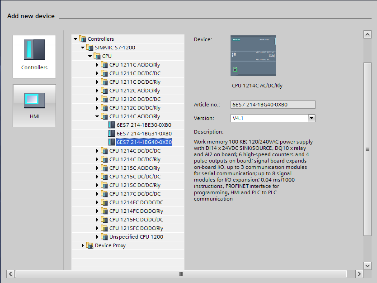The width and height of the screenshot is (377, 283).
Task: Click the HMI panel screen icon
Action: (x=34, y=100)
